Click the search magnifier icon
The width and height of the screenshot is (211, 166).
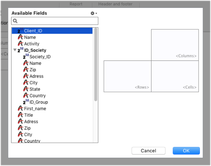coord(15,21)
